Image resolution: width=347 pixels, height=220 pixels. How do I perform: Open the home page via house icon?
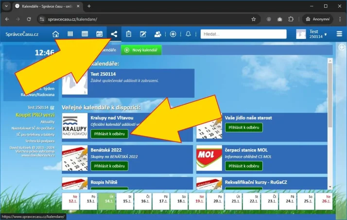click(x=56, y=34)
